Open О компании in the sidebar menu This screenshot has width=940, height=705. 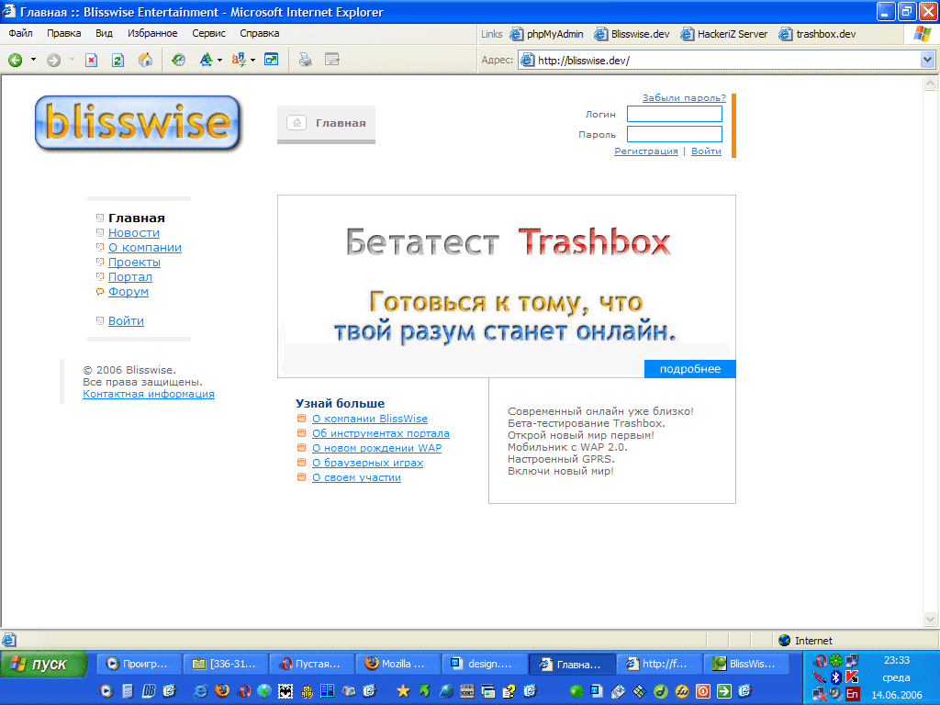click(144, 248)
